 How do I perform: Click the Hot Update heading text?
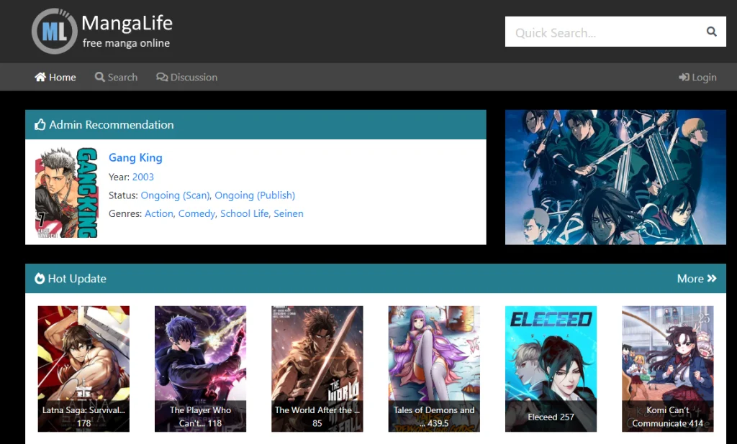[x=77, y=278]
